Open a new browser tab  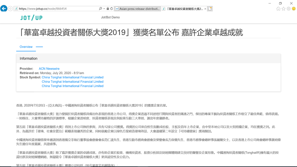(x=210, y=9)
